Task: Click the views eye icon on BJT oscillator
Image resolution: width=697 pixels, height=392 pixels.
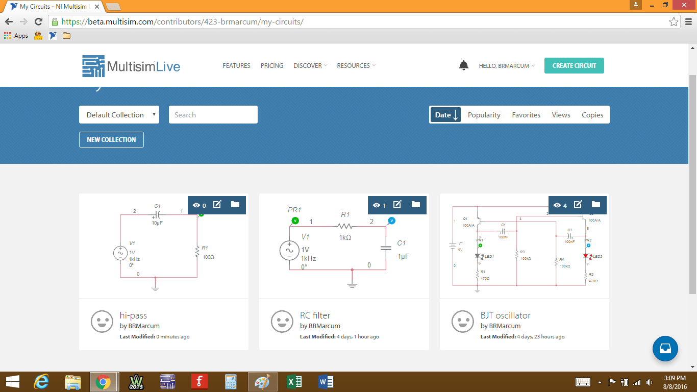Action: click(x=557, y=205)
